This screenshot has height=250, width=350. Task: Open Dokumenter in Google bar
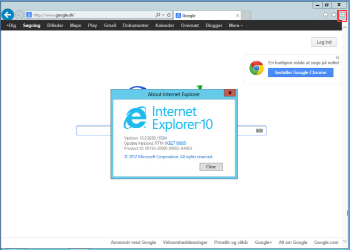[x=136, y=25]
